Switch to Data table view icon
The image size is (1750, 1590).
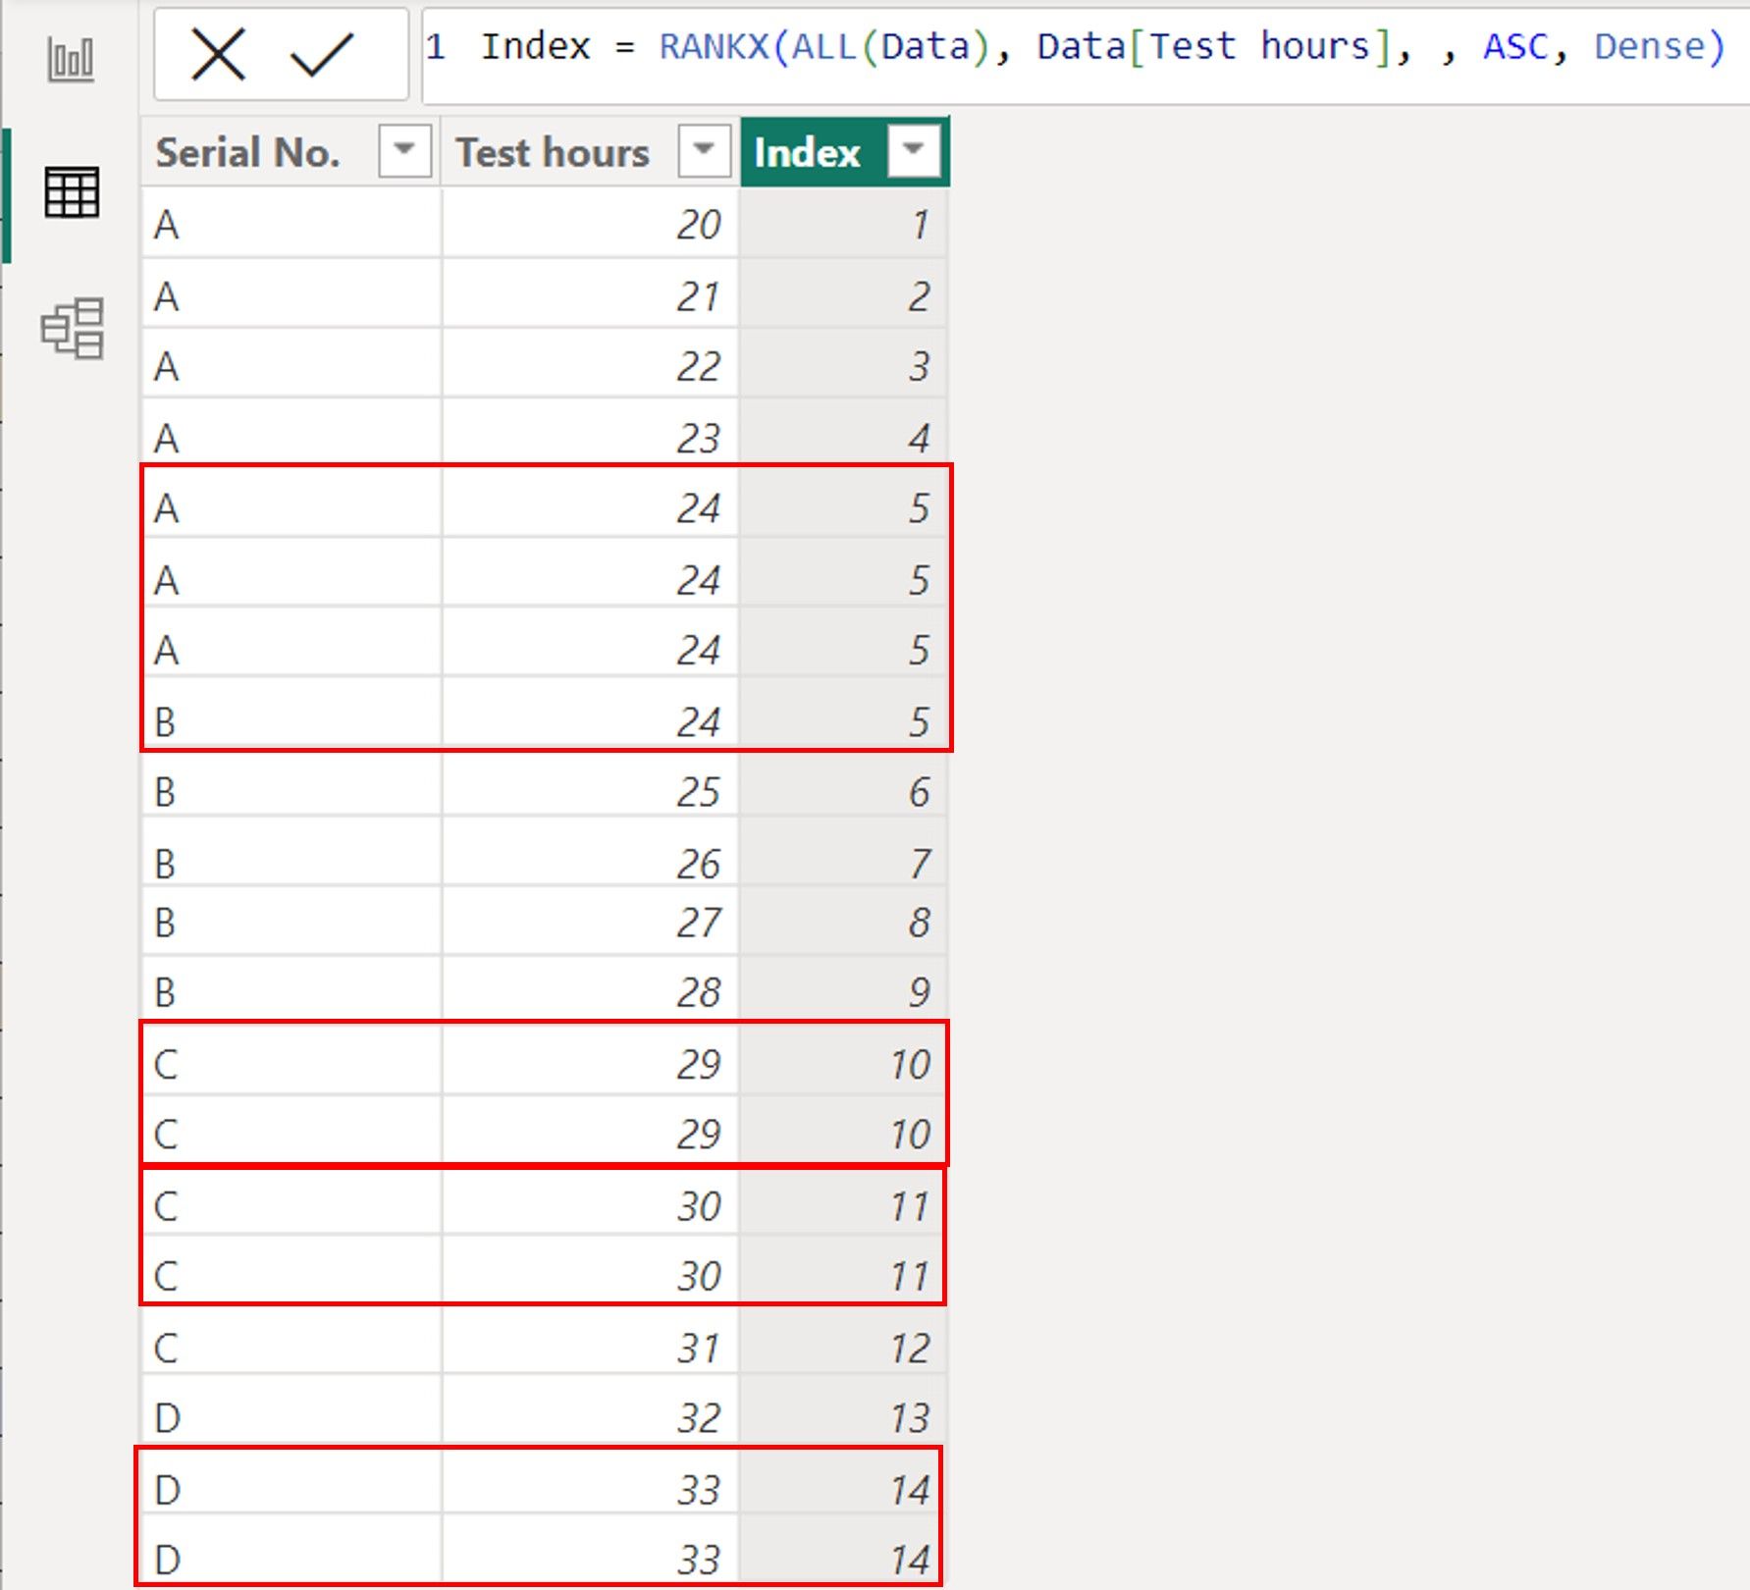71,191
